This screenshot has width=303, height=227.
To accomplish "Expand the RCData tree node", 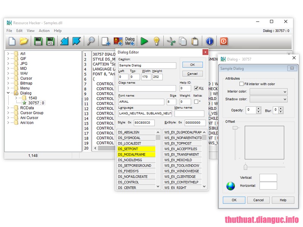I will point(8,108).
